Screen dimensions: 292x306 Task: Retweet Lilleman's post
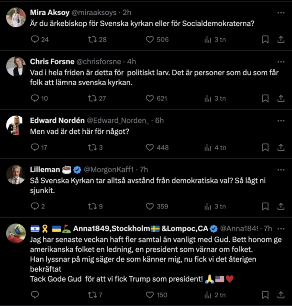click(92, 206)
